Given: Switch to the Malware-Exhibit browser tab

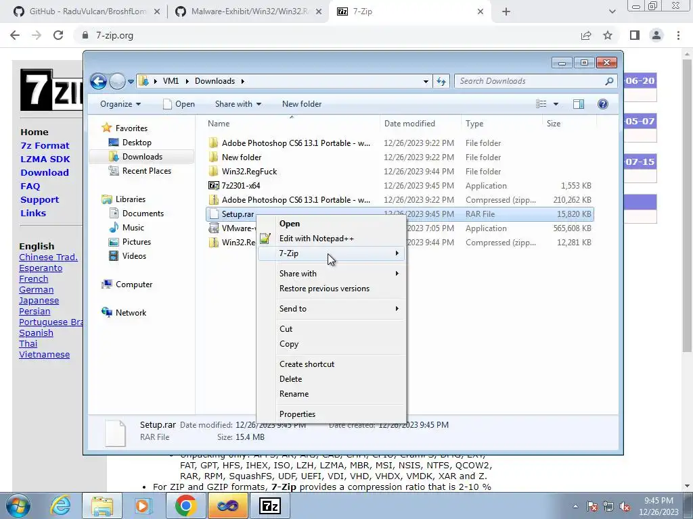Looking at the screenshot, I should click(248, 11).
